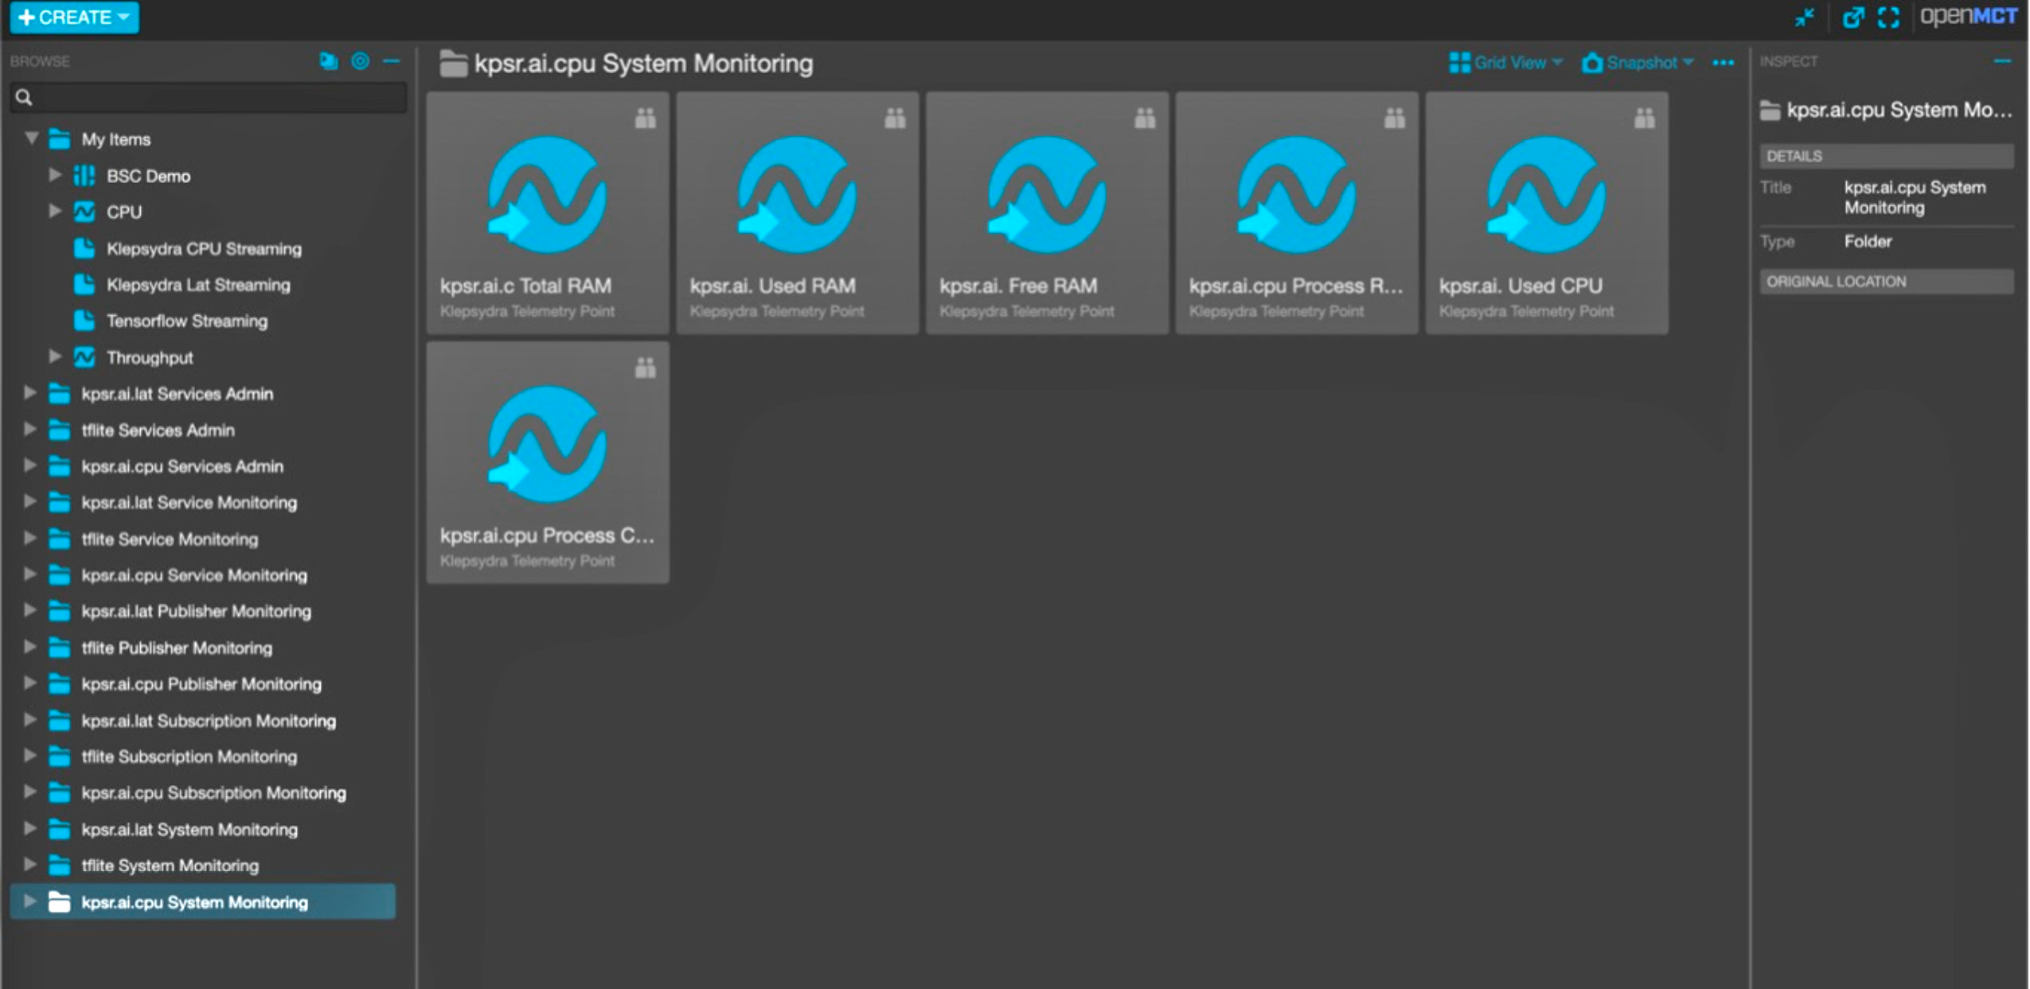The image size is (2030, 989).
Task: Click the Used RAM telemetry icon
Action: tap(797, 195)
